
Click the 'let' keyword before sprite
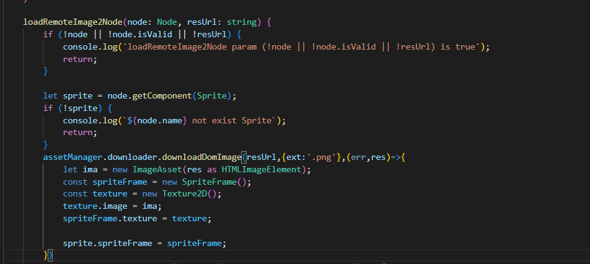coord(50,96)
